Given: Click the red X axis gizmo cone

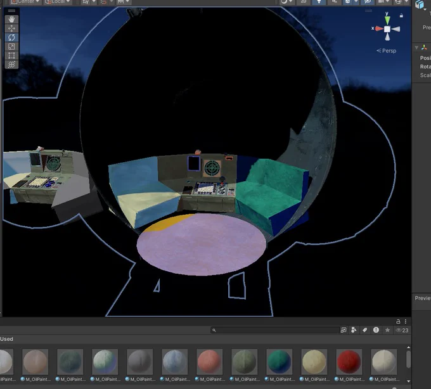Looking at the screenshot, I should coord(379,29).
